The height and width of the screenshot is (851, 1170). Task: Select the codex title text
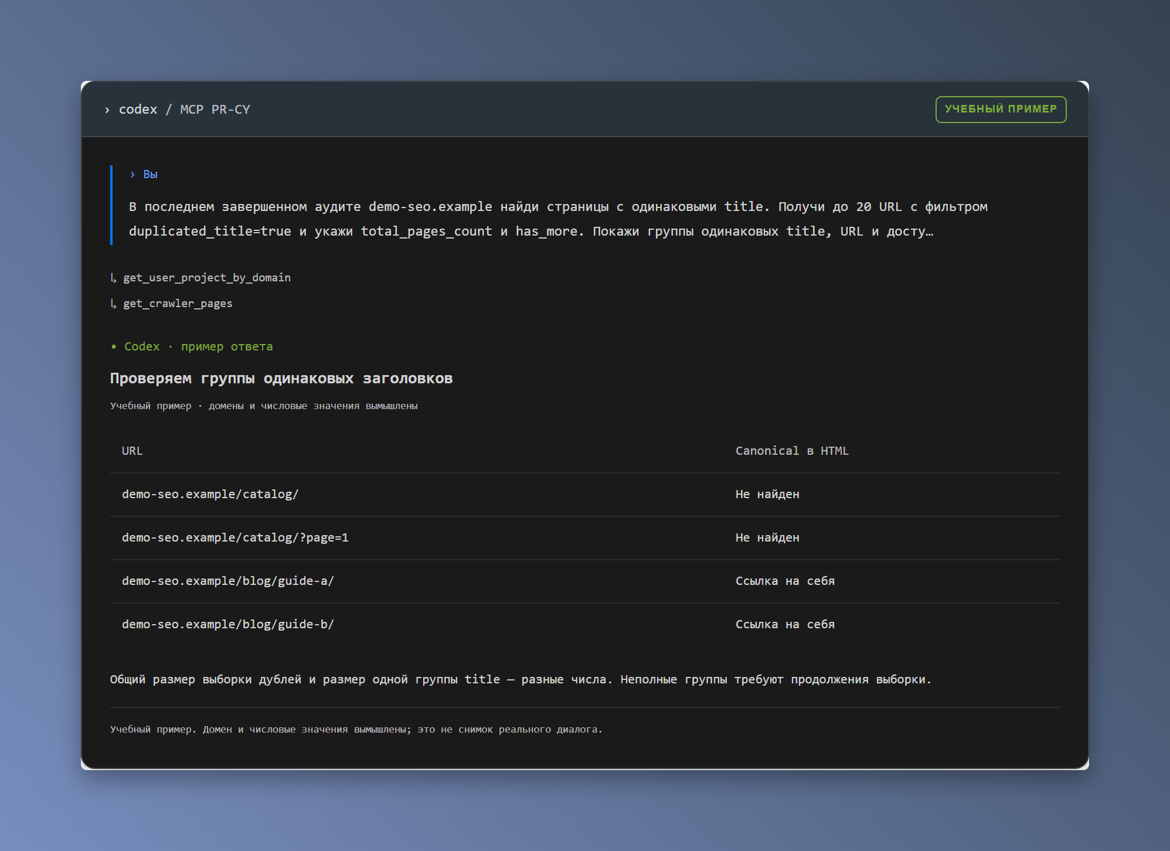click(138, 110)
